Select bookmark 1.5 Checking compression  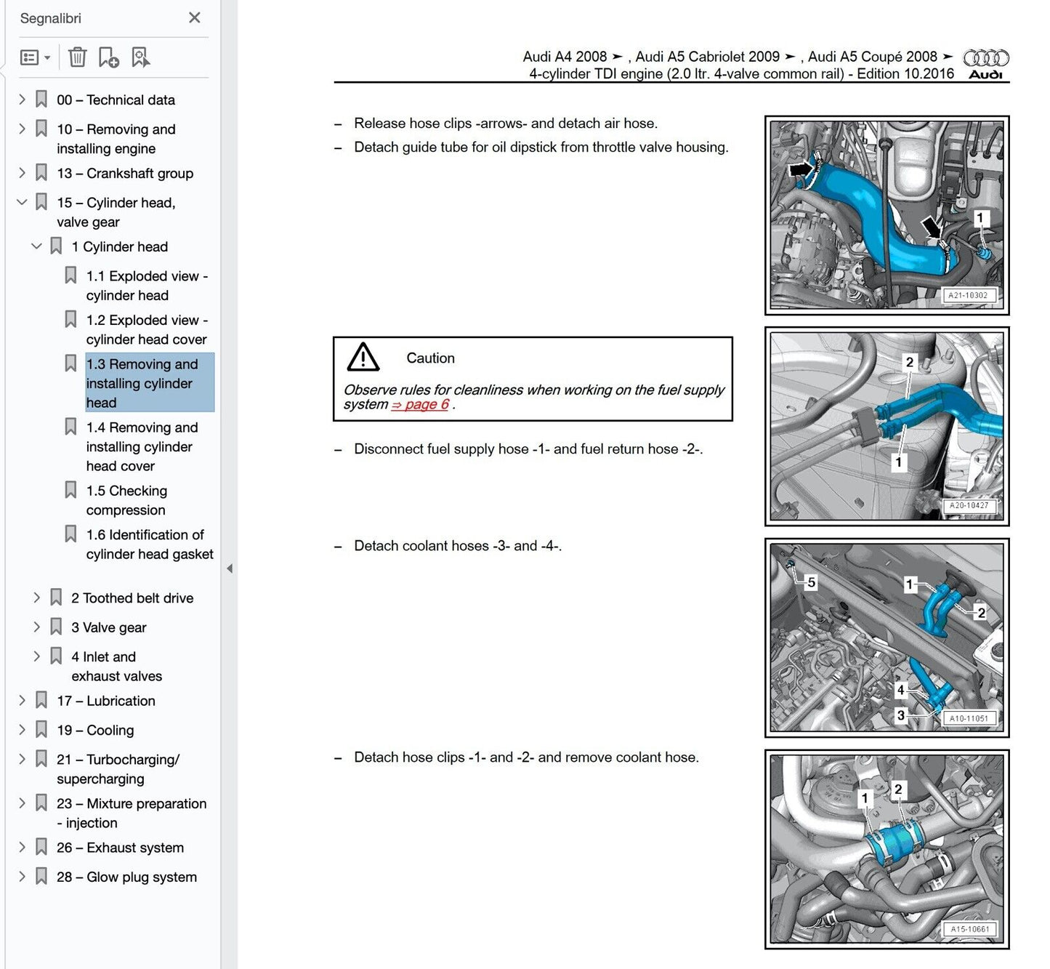(x=126, y=500)
